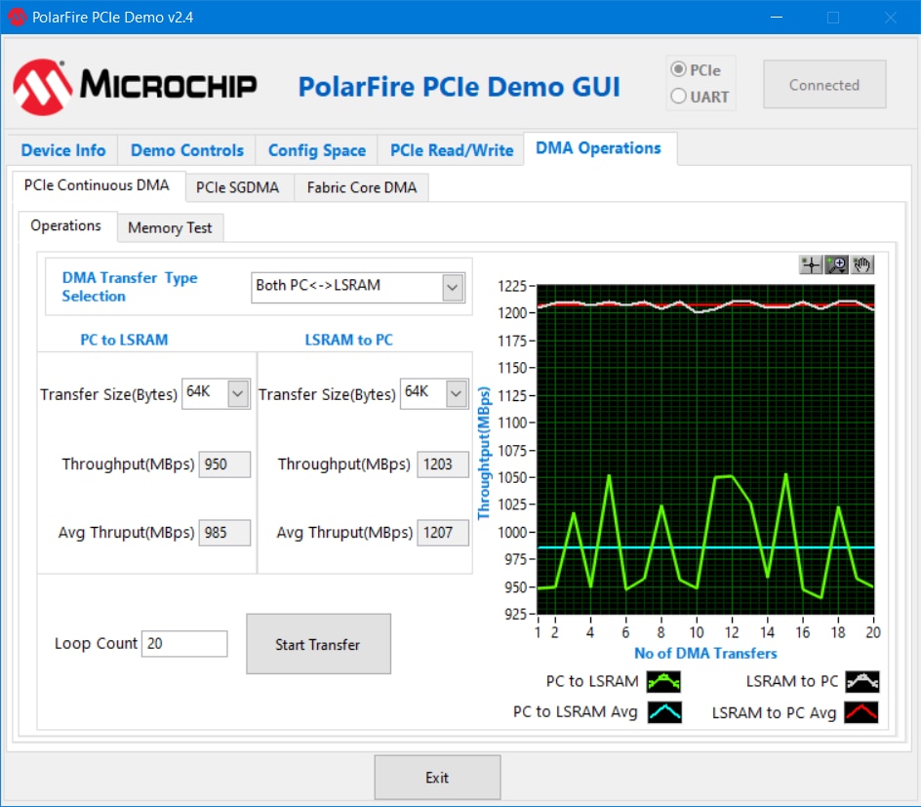Click the No of DMA Transfers axis title
The image size is (921, 807).
[x=705, y=653]
